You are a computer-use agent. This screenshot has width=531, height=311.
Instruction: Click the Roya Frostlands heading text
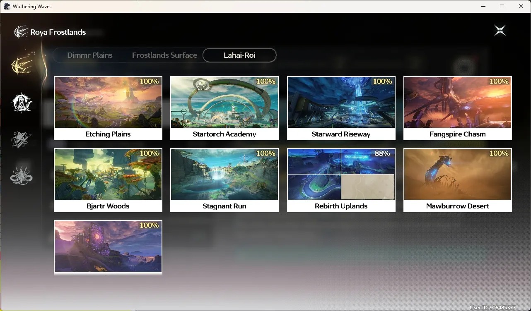pyautogui.click(x=58, y=32)
